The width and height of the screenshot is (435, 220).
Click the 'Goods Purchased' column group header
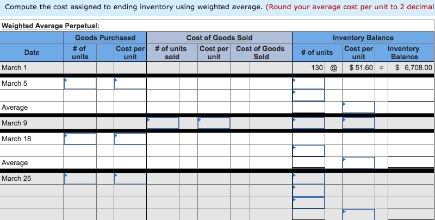(x=105, y=37)
